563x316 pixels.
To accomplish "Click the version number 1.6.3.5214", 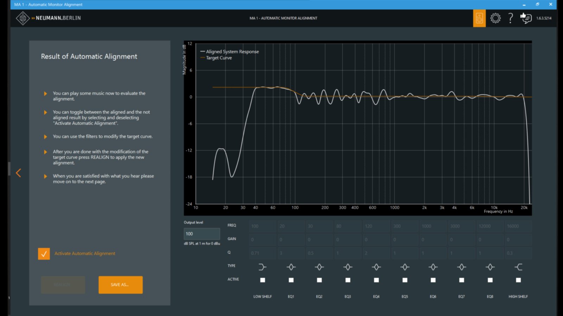I will coord(544,18).
